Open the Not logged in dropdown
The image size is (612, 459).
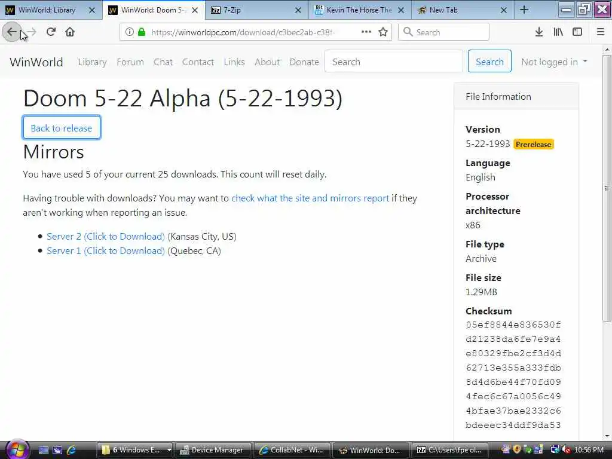[554, 62]
